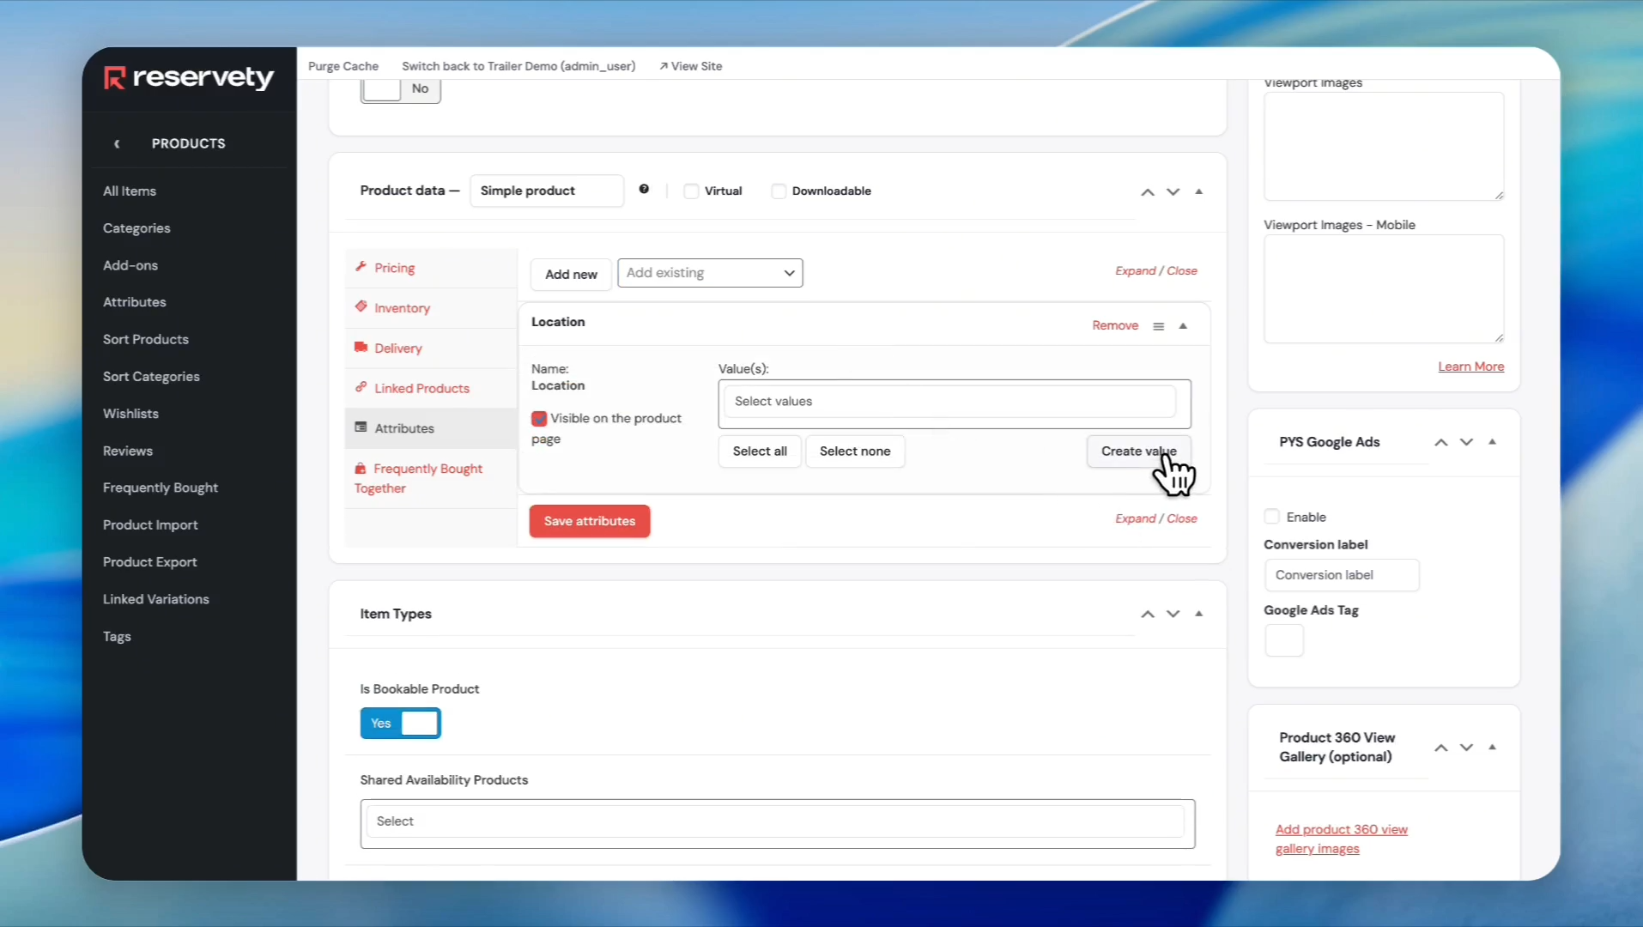The width and height of the screenshot is (1643, 927).
Task: Collapse the PYS Google Ads panel triangle
Action: click(1492, 442)
